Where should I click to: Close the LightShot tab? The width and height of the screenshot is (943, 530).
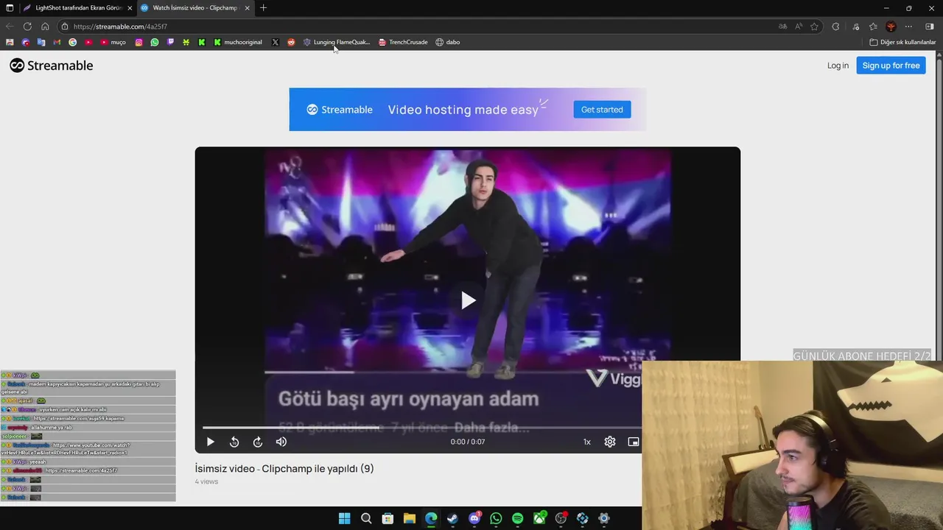pyautogui.click(x=130, y=8)
